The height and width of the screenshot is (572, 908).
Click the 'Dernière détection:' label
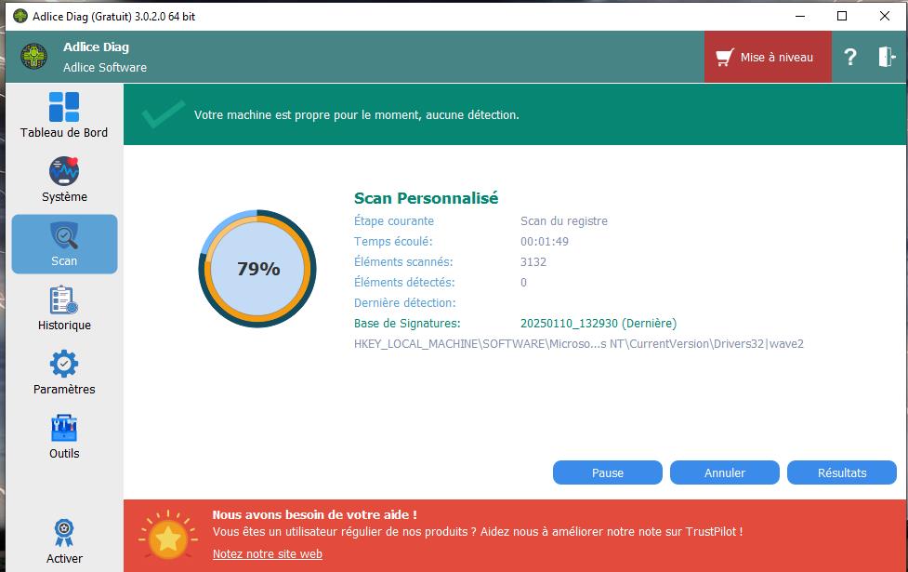tap(405, 303)
